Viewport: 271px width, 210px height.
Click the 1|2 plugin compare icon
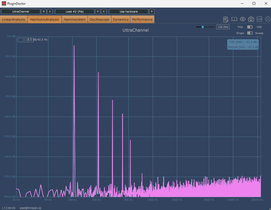[x=259, y=19]
